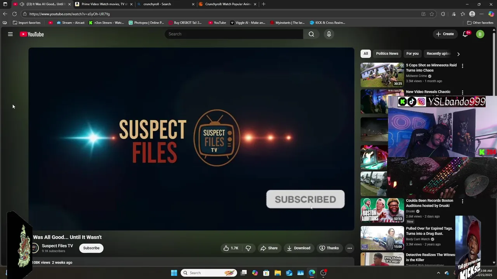
Task: Start voice search with the microphone icon
Action: [329, 34]
